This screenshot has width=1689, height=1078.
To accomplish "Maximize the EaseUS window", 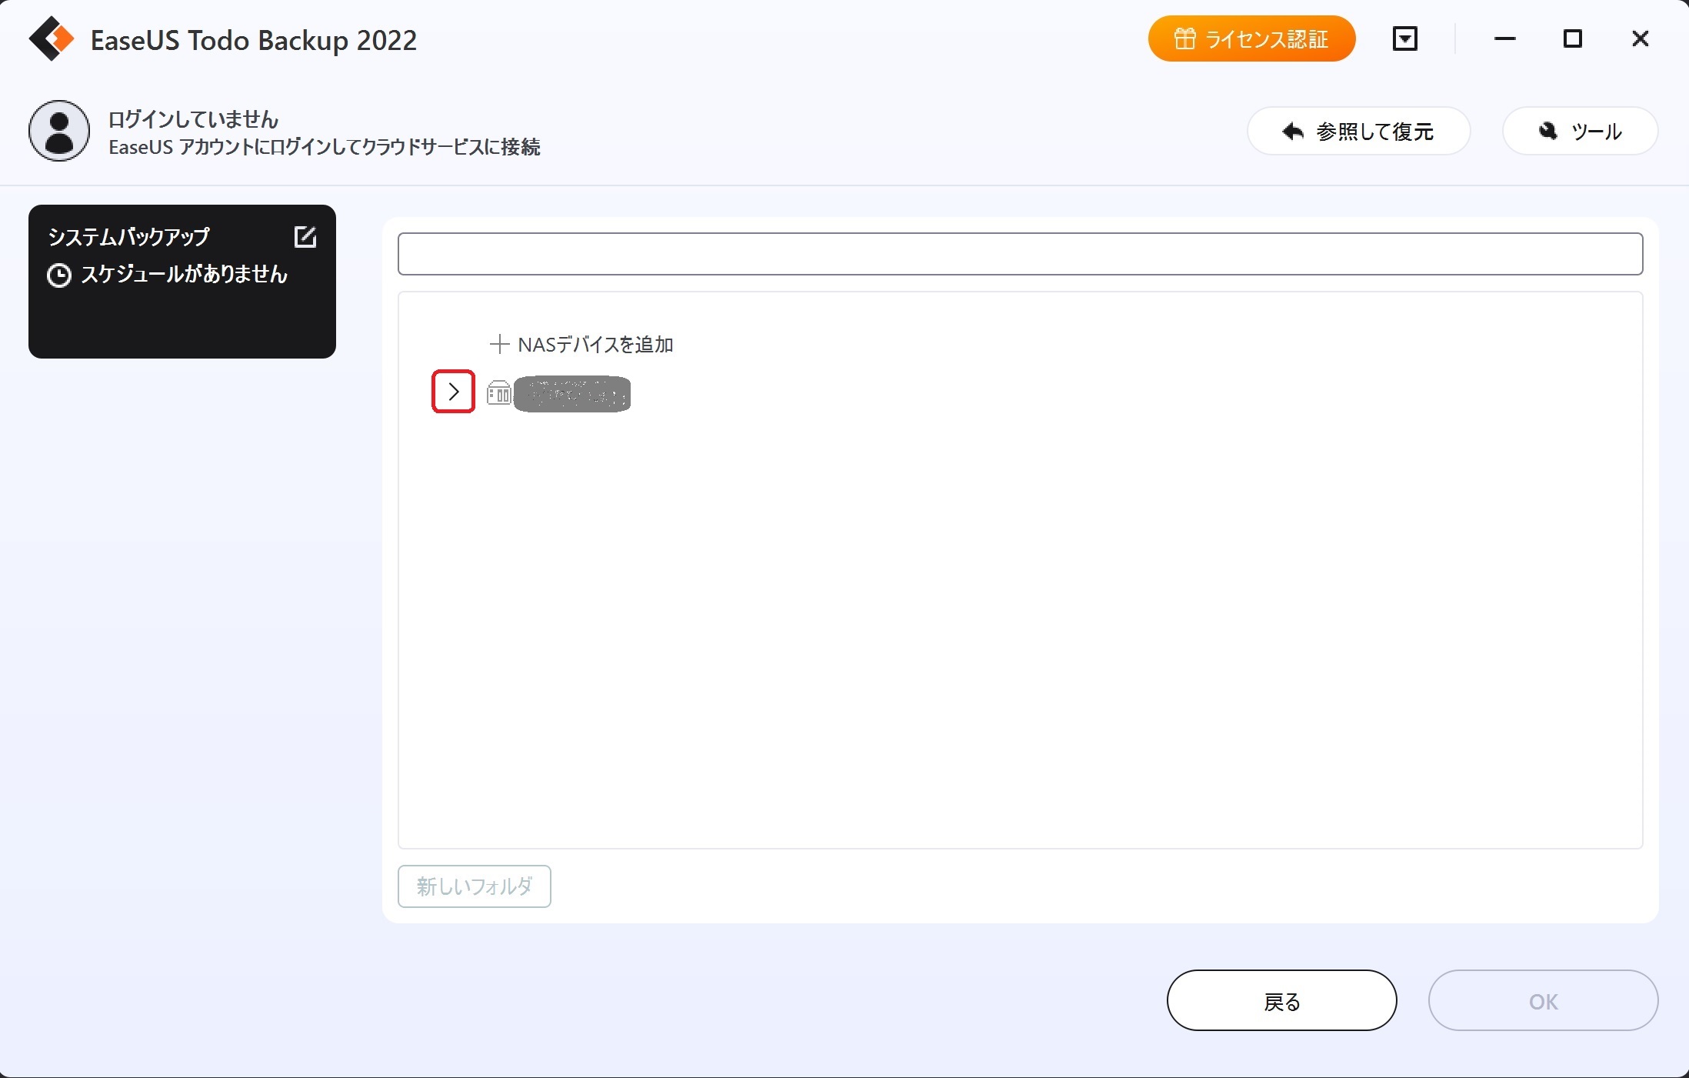I will 1572,38.
